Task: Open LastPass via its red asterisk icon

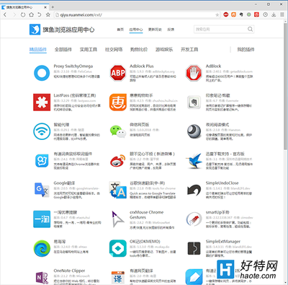Action: pyautogui.click(x=42, y=102)
